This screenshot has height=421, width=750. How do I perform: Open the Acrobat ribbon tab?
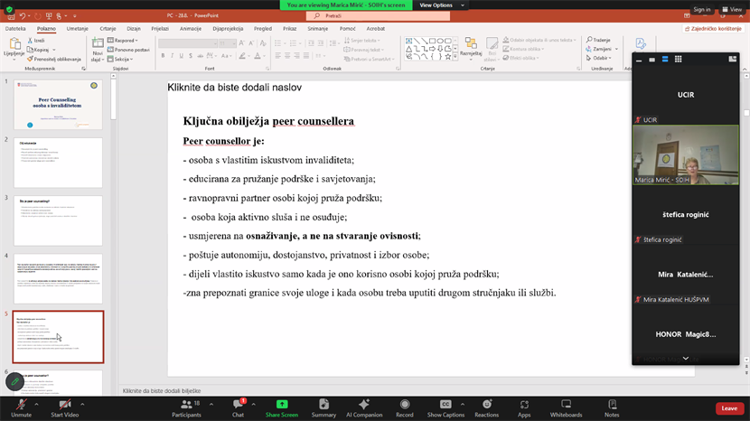point(376,29)
